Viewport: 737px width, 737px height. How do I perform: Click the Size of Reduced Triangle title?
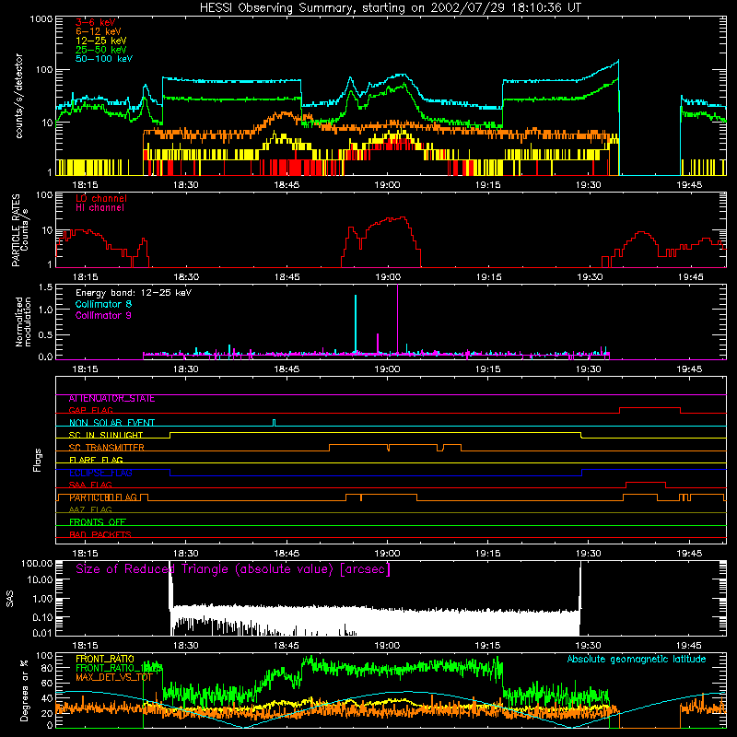(233, 569)
